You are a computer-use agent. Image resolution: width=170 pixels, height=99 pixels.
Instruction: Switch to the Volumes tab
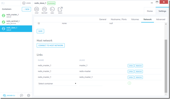pos(135,19)
